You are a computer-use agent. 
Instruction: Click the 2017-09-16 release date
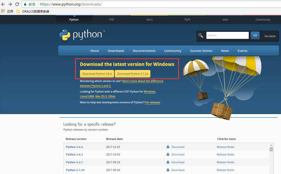113,170
